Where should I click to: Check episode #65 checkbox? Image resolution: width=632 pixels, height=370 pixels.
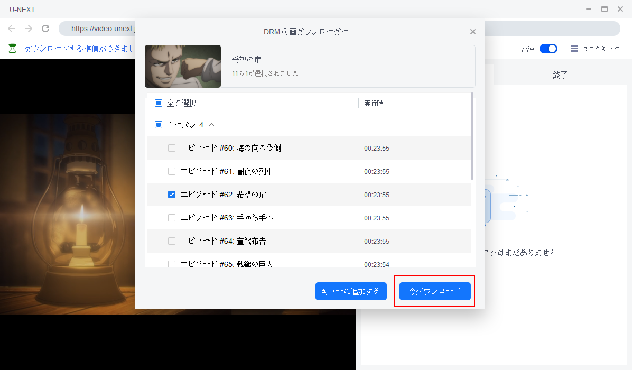click(172, 264)
